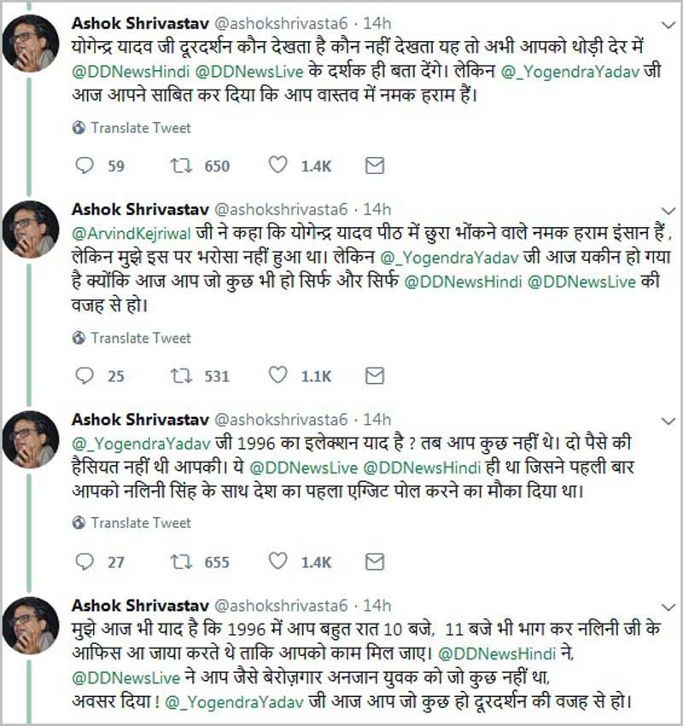Open the @ashokshrivasta6 handle on the last tweet
Viewport: 683px width, 726px height.
pos(281,606)
